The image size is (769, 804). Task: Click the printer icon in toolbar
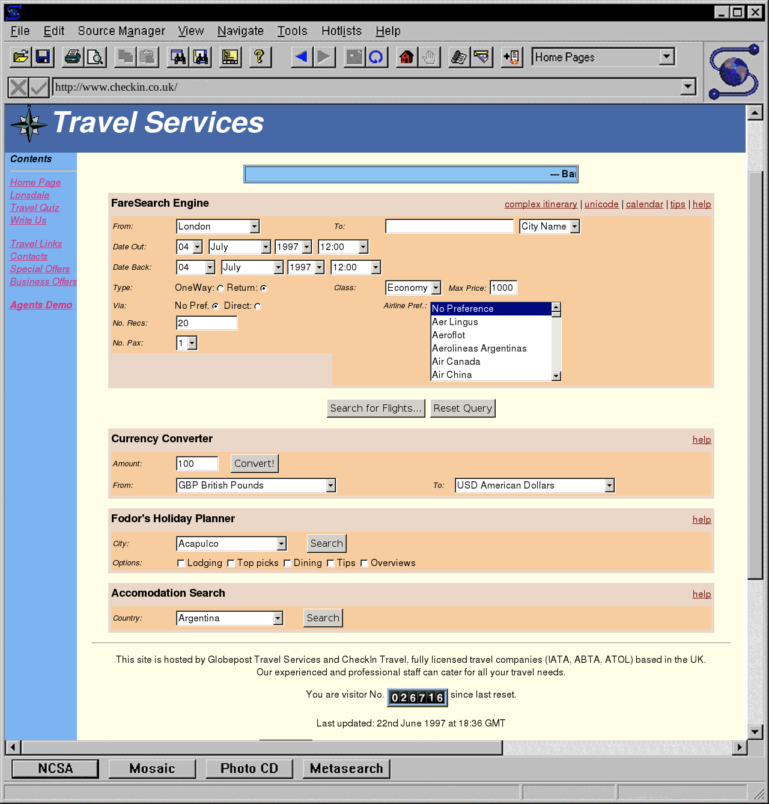point(73,57)
